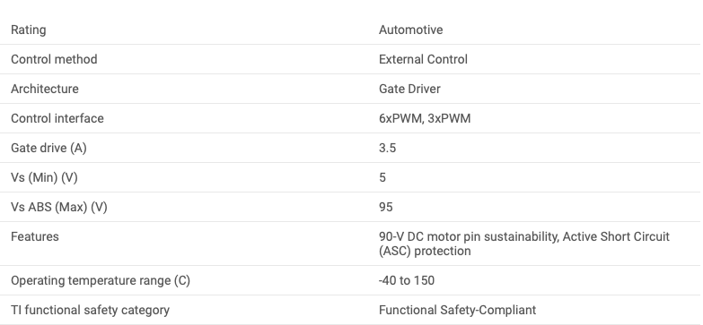Select the Functional Safety-Compliant value
The height and width of the screenshot is (325, 703).
tap(457, 310)
